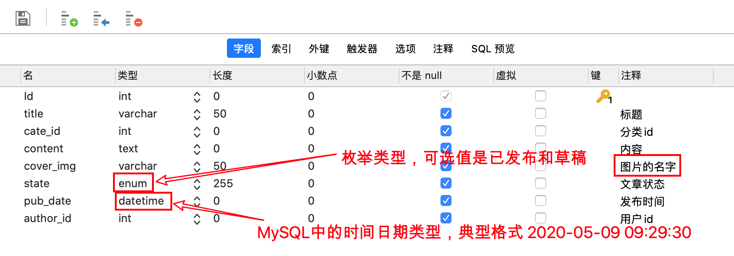Select the title field name
This screenshot has width=734, height=256.
[34, 114]
